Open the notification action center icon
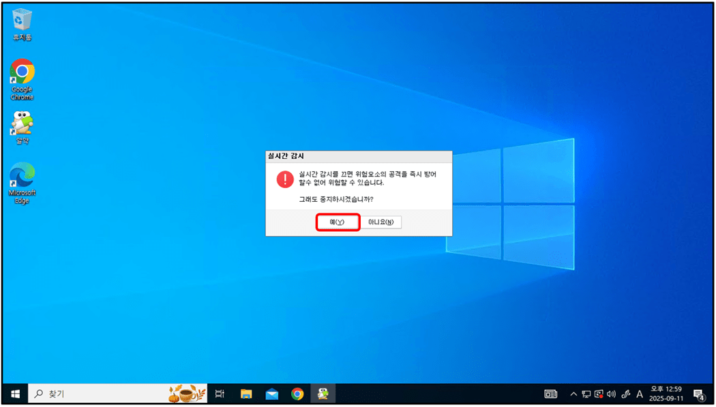This screenshot has width=716, height=407. [698, 393]
